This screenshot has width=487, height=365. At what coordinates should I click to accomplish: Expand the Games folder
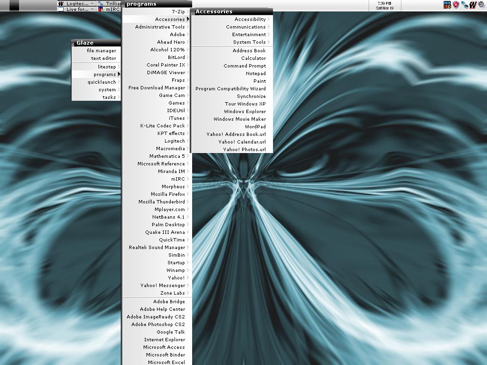point(157,103)
